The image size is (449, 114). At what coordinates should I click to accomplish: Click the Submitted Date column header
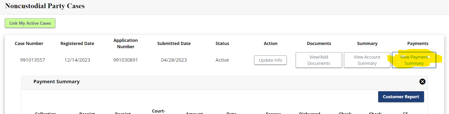pyautogui.click(x=174, y=43)
